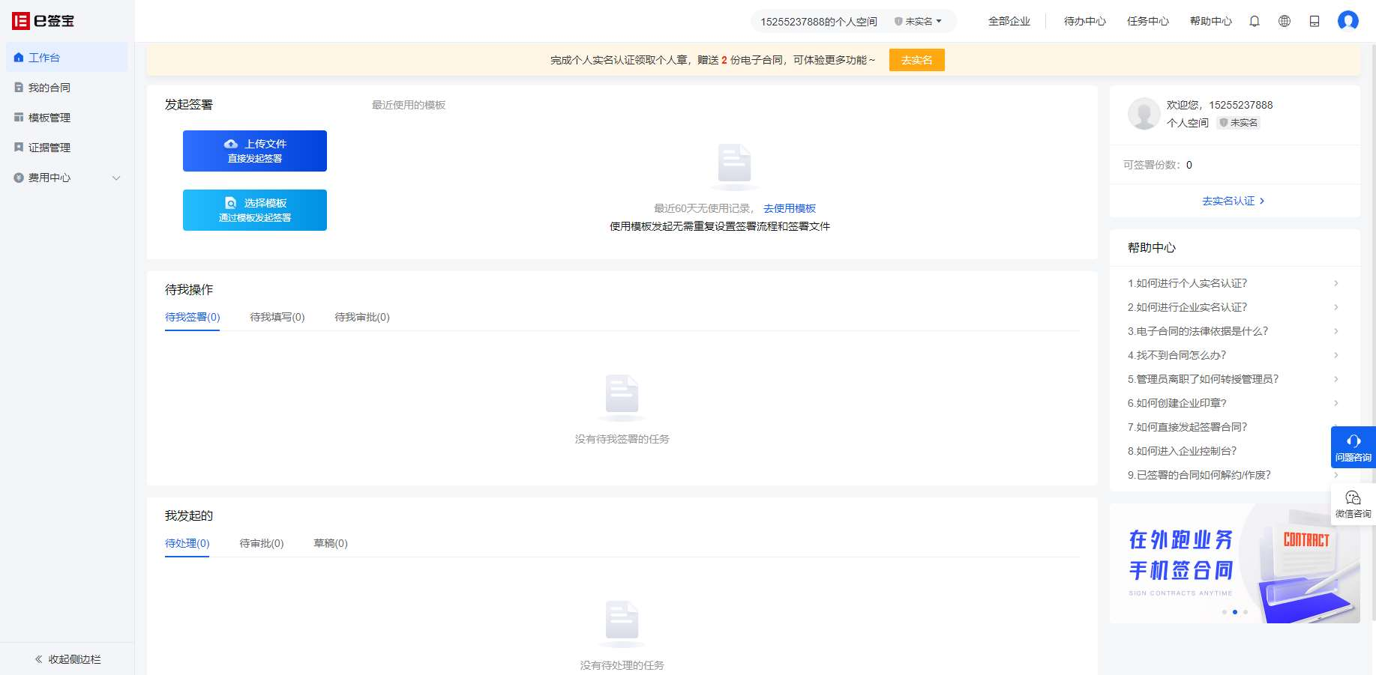Click chevron beside 找不到合同怎么办
1376x675 pixels.
(1336, 355)
